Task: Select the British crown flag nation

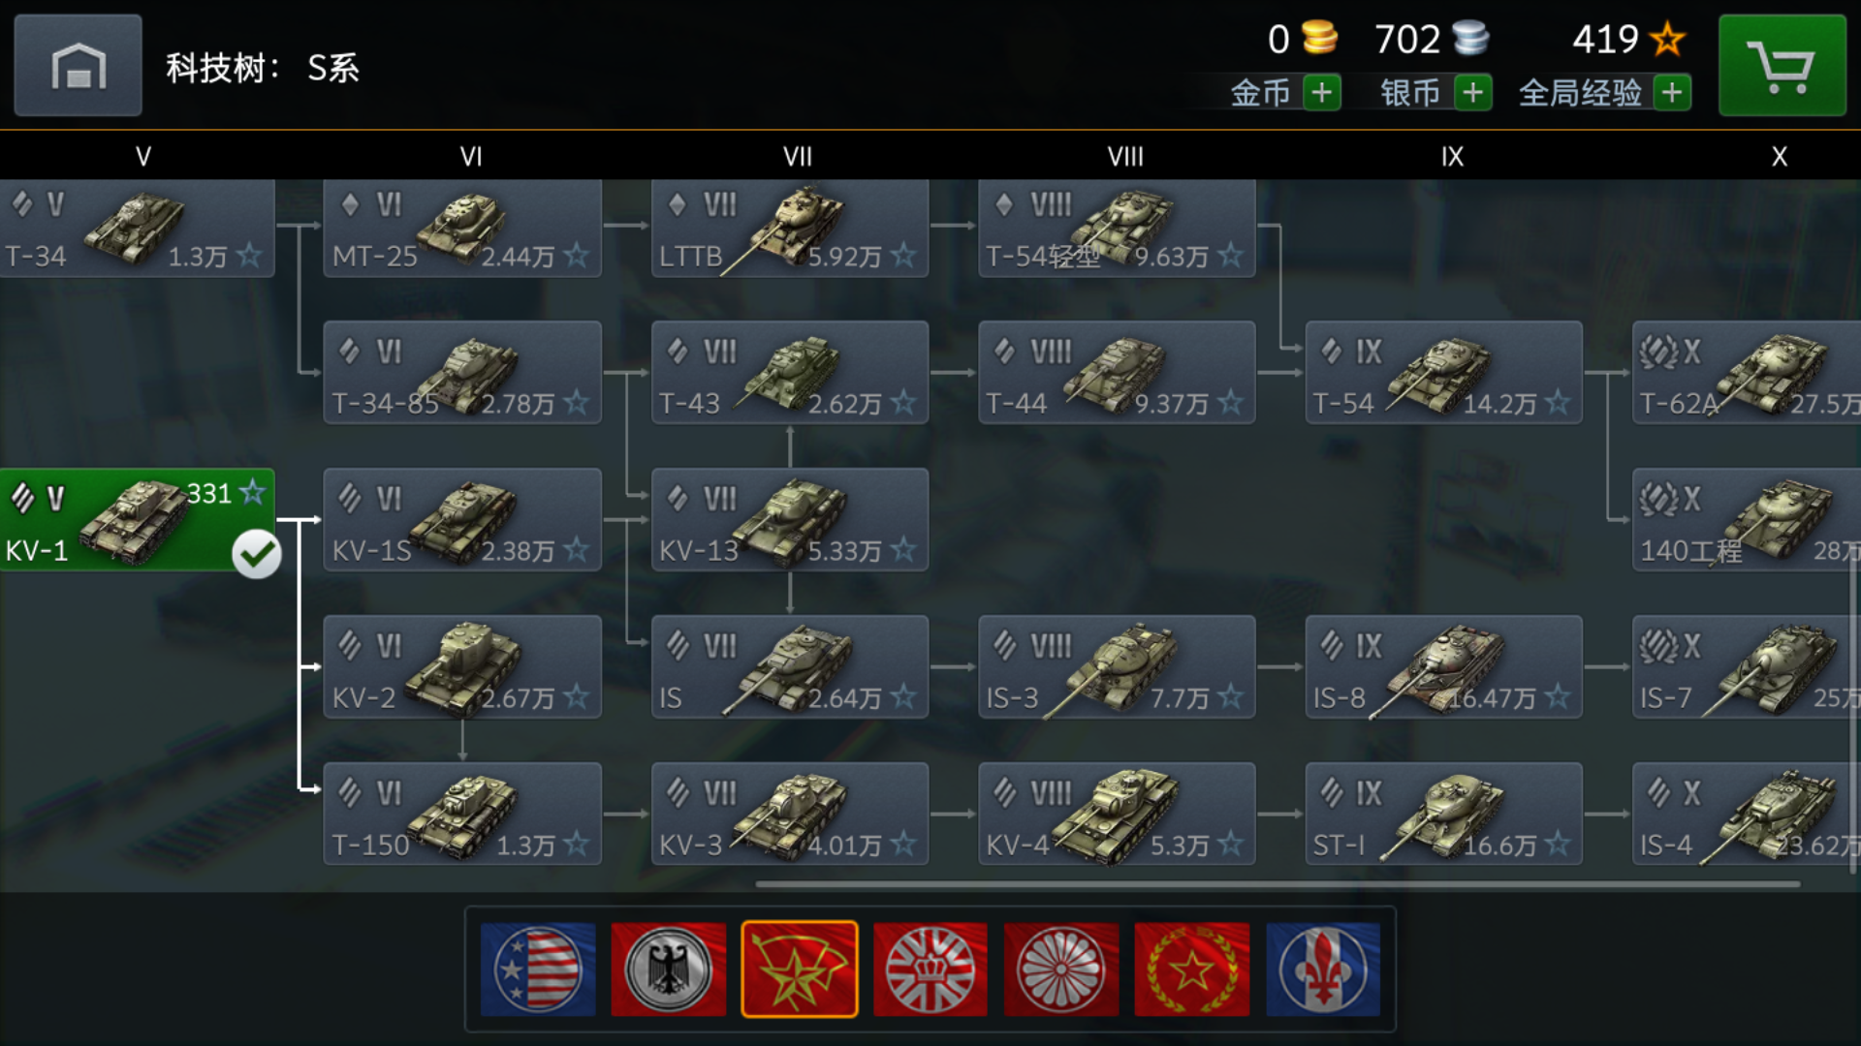Action: click(930, 969)
